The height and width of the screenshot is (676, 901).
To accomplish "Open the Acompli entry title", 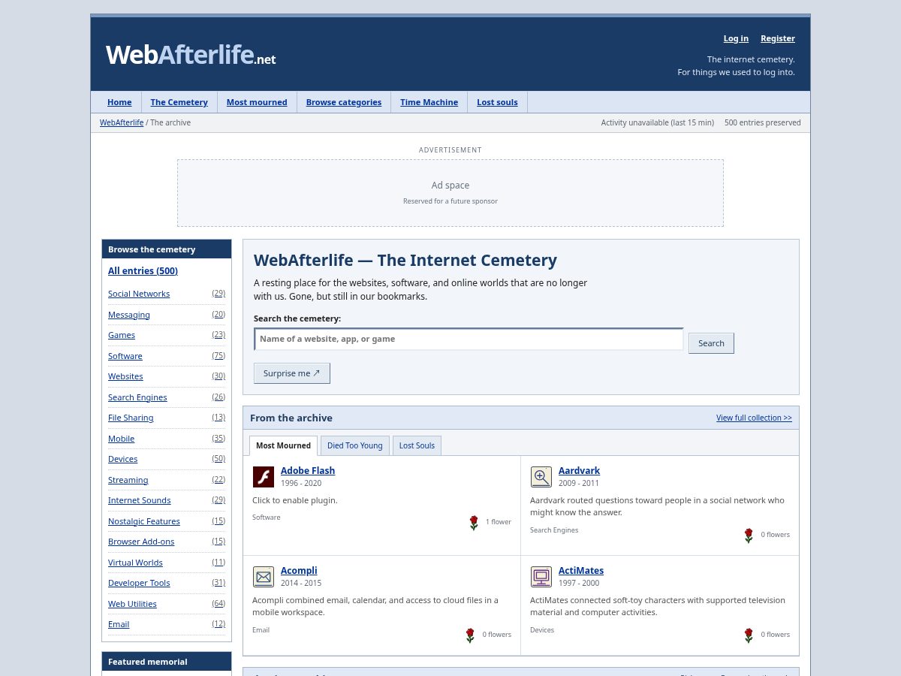I will [x=299, y=571].
